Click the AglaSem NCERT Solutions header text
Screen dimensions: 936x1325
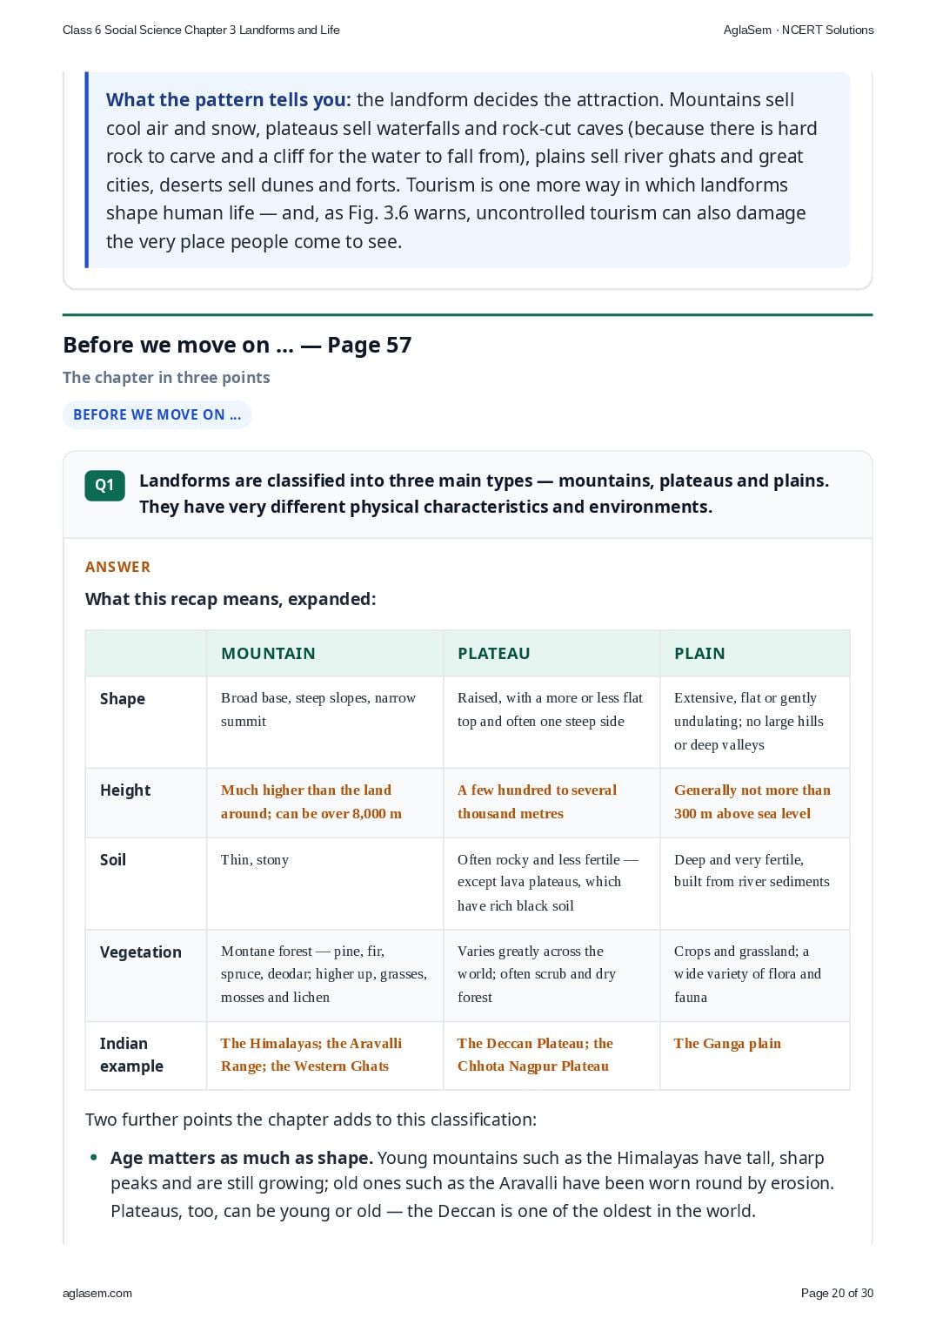coord(799,30)
